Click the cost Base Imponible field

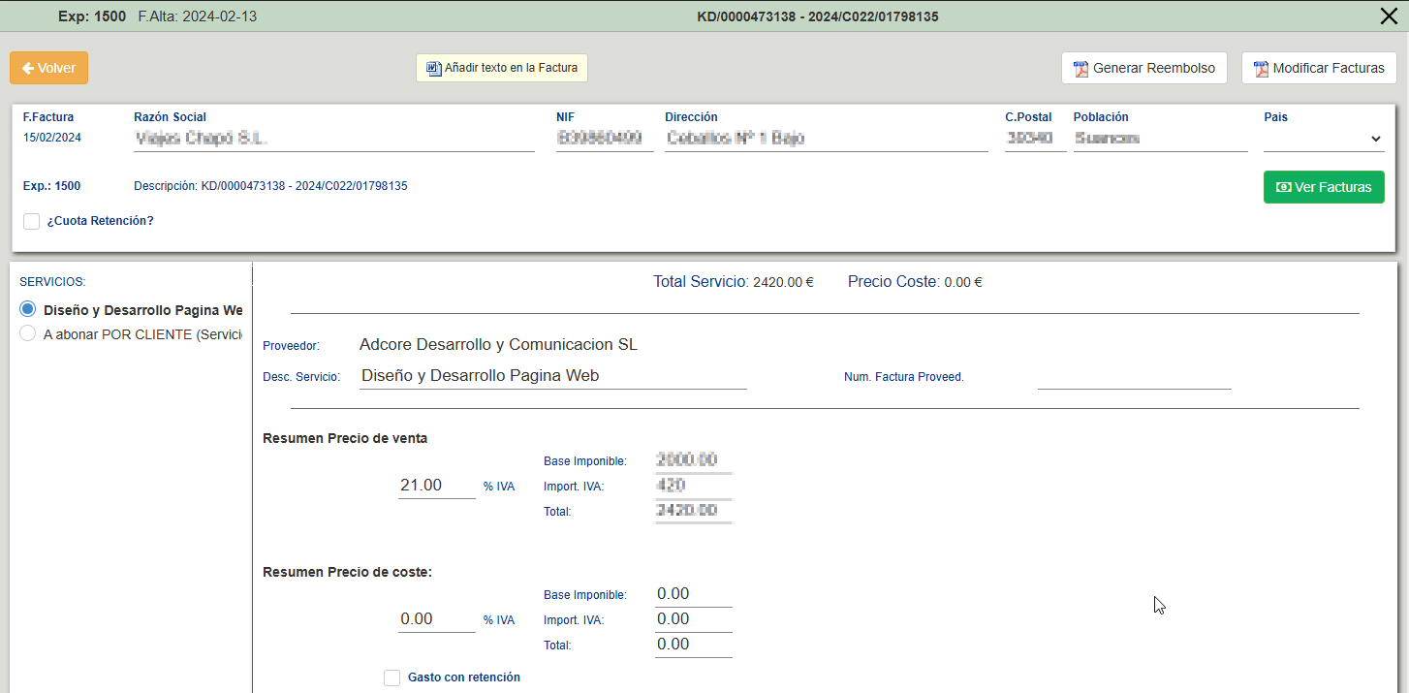(x=693, y=594)
